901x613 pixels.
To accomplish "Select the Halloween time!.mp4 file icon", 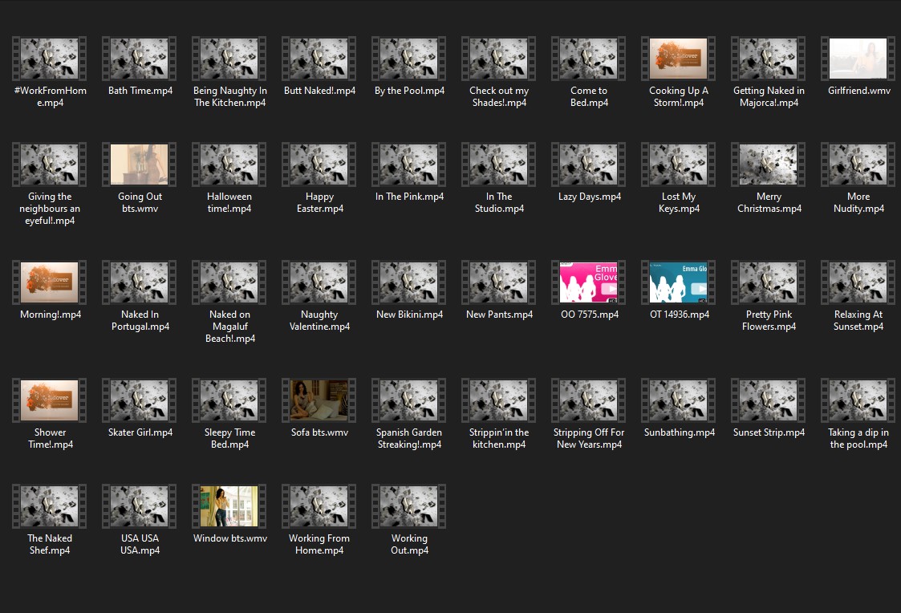I will [229, 164].
